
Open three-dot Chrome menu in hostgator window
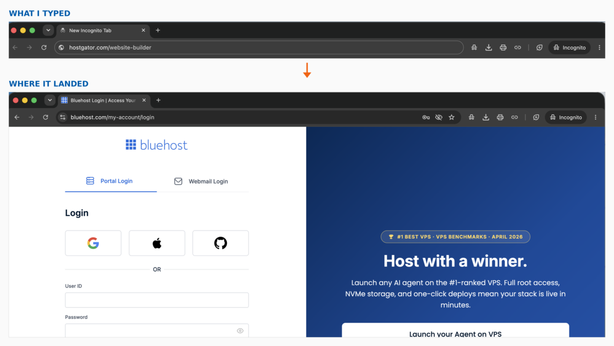599,48
